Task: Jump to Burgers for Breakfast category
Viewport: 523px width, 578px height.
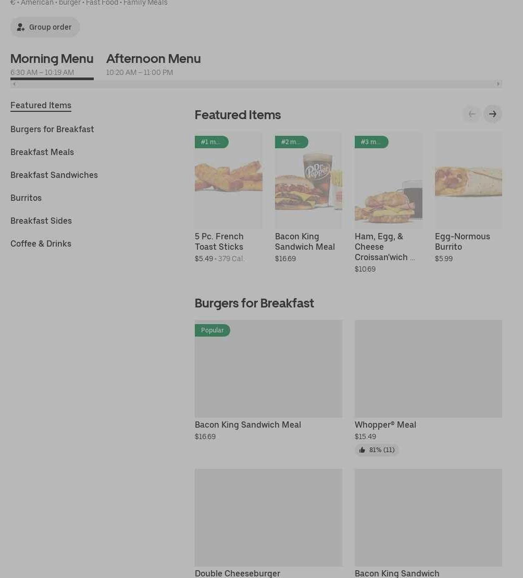Action: (52, 129)
